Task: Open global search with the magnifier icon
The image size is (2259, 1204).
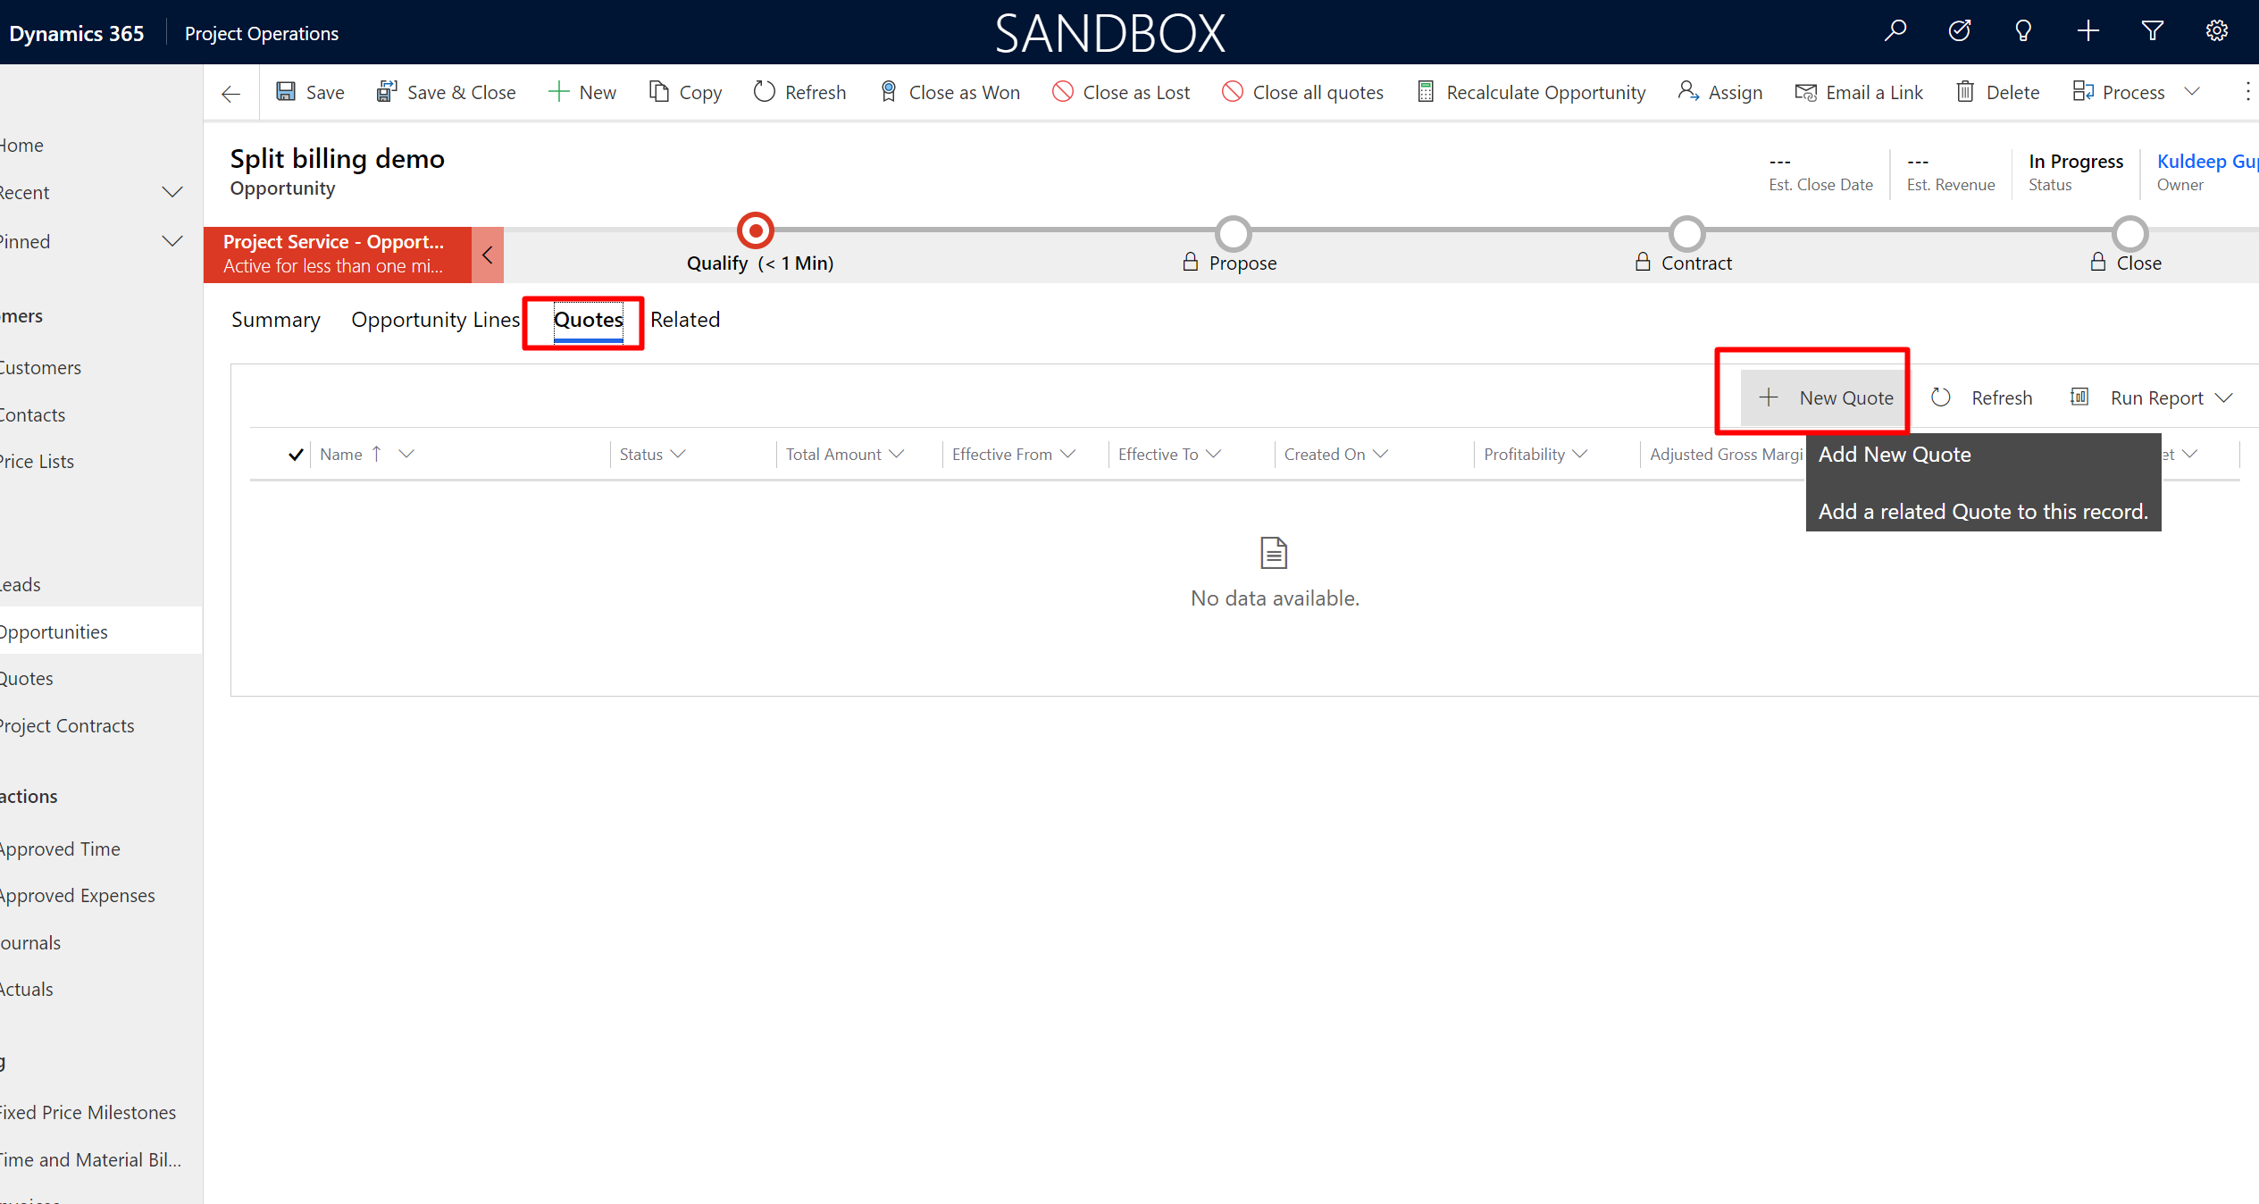Action: click(1895, 30)
